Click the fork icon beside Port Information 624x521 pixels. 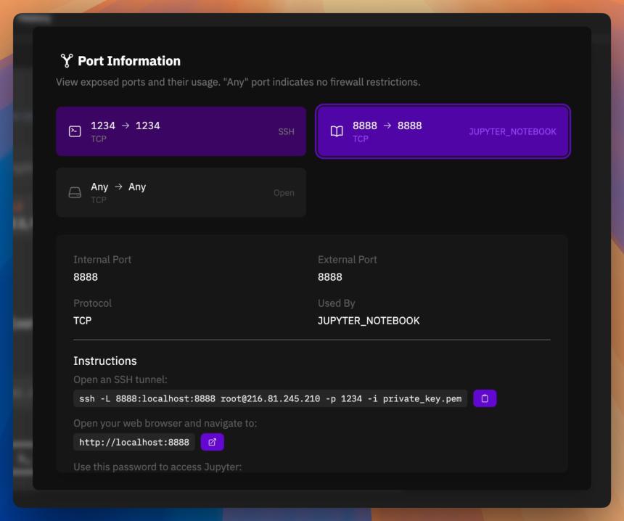[67, 60]
